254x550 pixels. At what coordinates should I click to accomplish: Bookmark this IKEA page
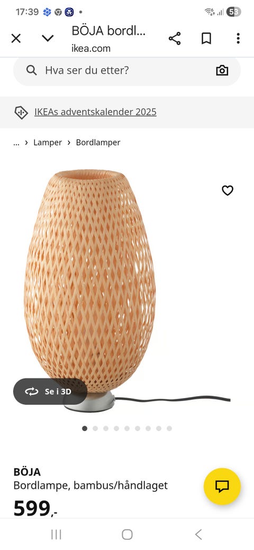coord(206,38)
